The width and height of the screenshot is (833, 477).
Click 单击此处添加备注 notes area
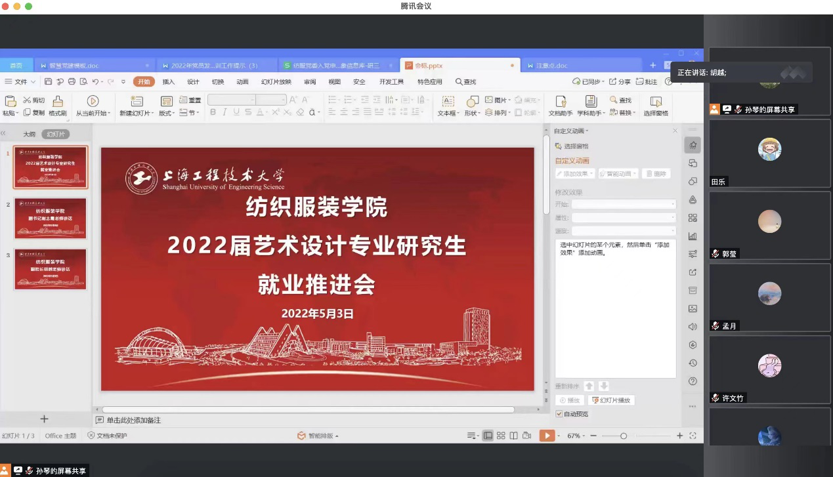133,420
